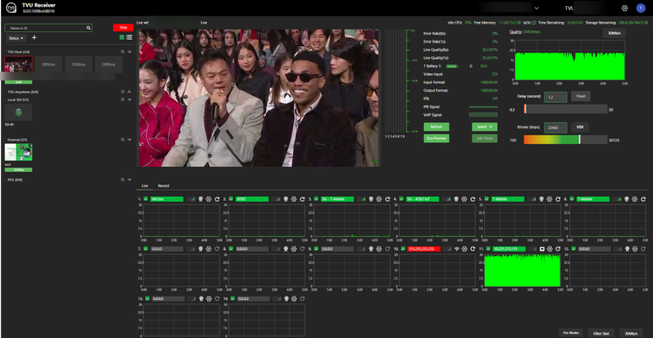Switch to the Record tab

pyautogui.click(x=163, y=185)
